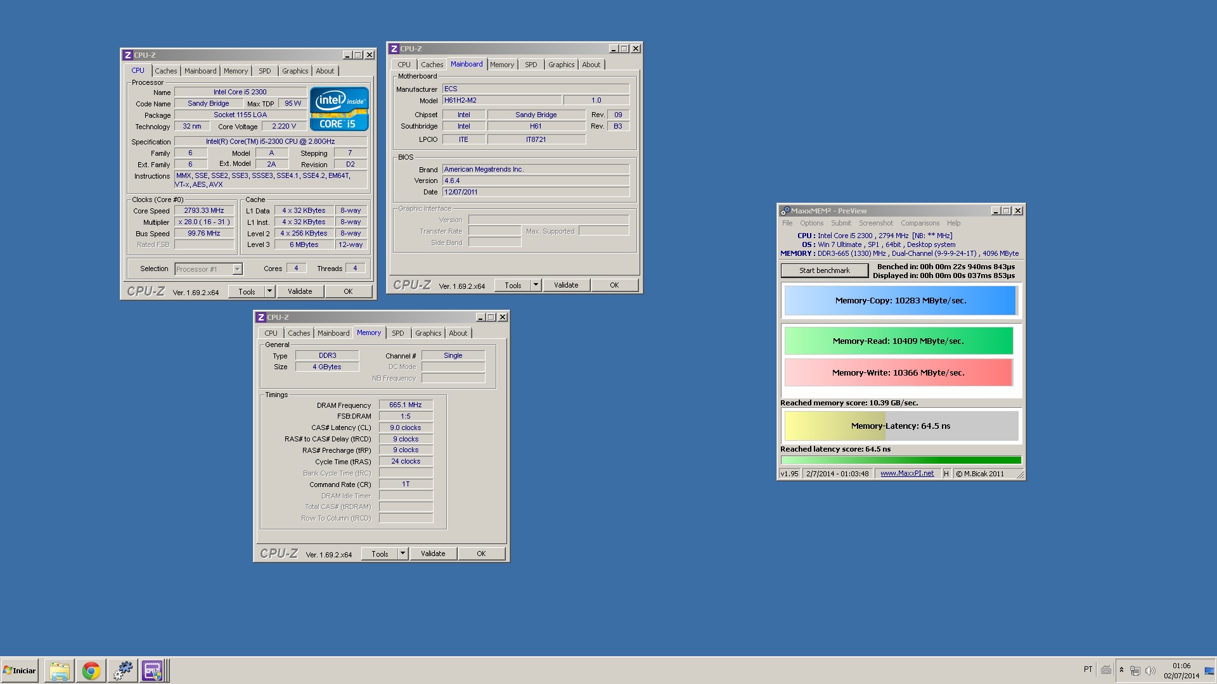
Task: Click the show desktop tray icon
Action: click(1209, 671)
